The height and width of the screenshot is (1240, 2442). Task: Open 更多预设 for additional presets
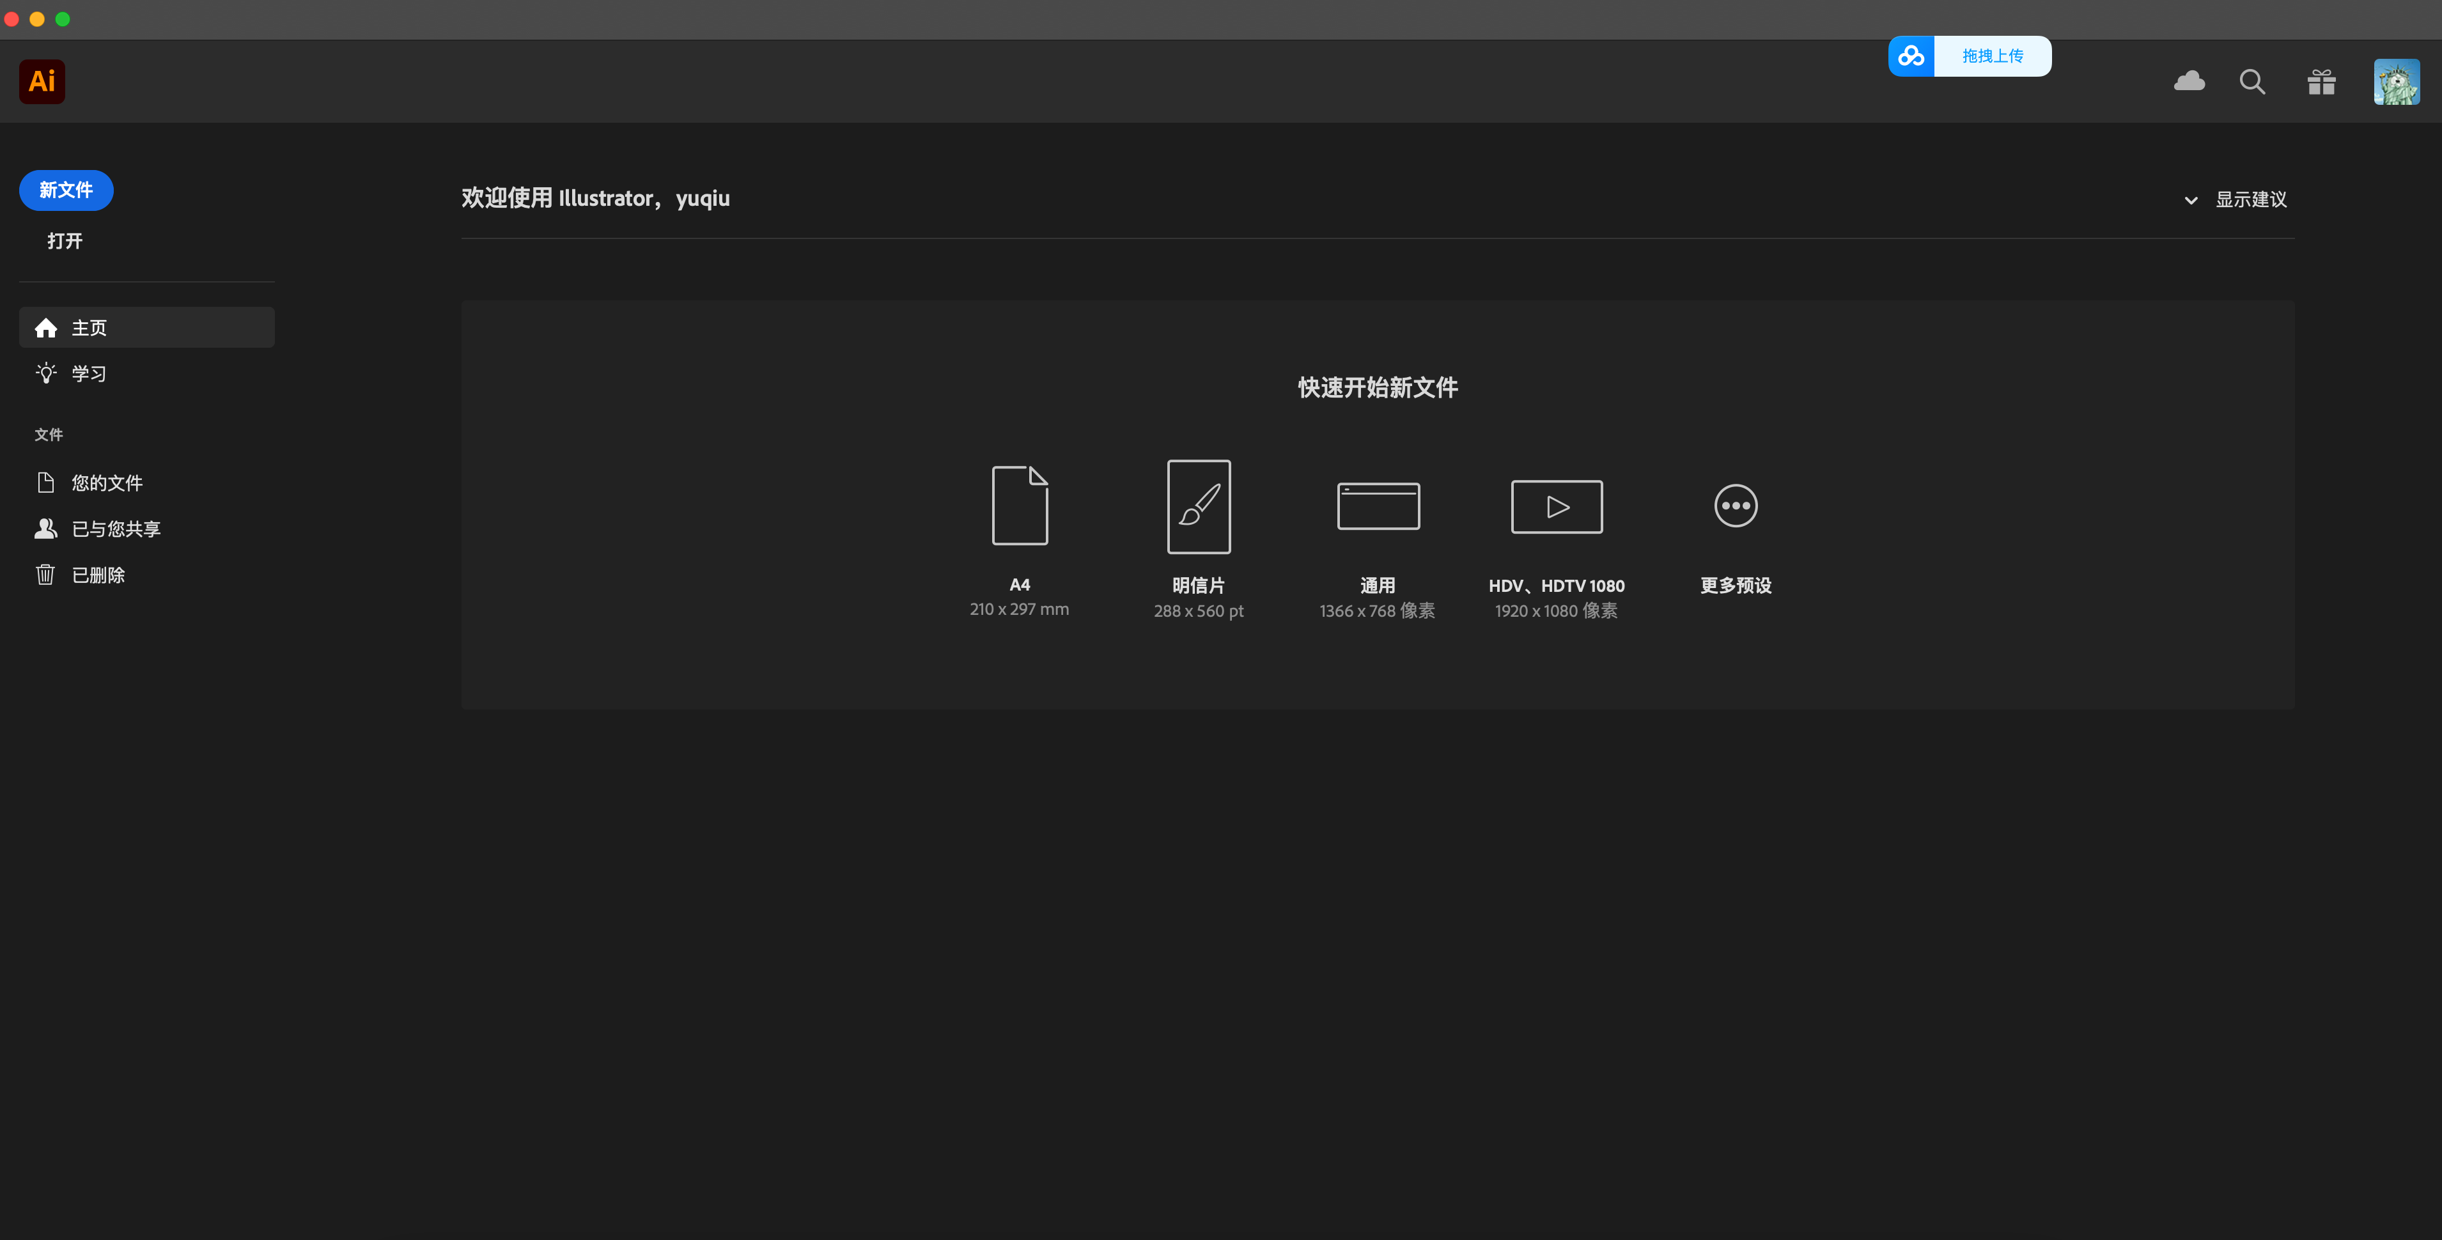[1736, 506]
